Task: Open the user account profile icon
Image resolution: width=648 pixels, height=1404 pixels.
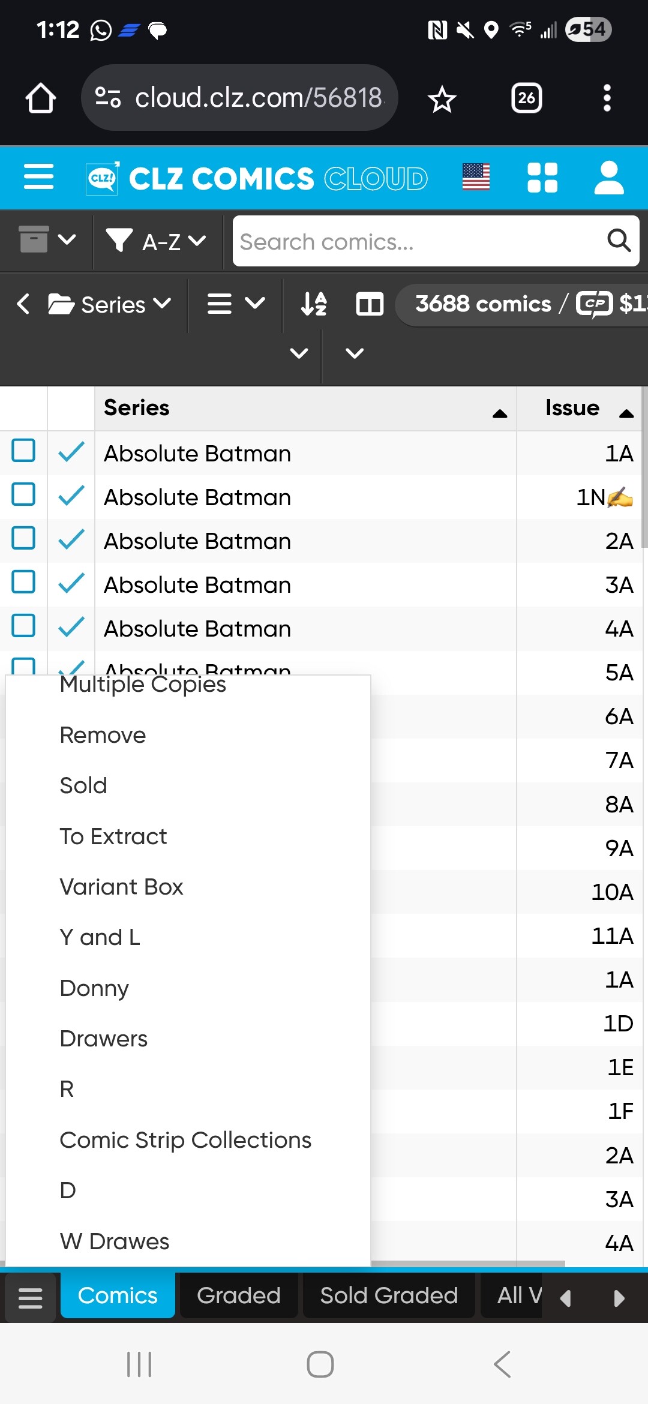Action: point(608,178)
